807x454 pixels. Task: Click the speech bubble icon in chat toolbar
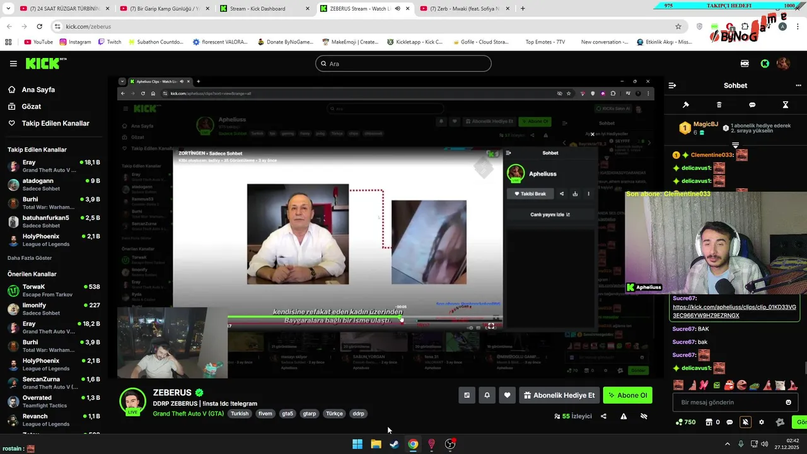[x=752, y=105]
